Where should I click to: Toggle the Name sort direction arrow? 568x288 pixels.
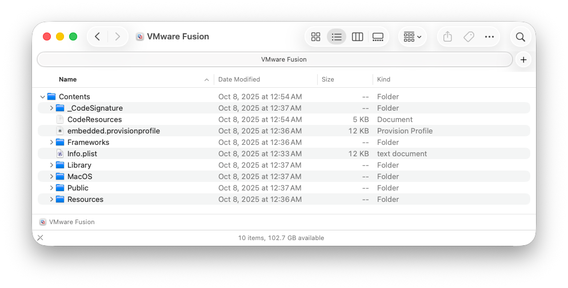206,79
